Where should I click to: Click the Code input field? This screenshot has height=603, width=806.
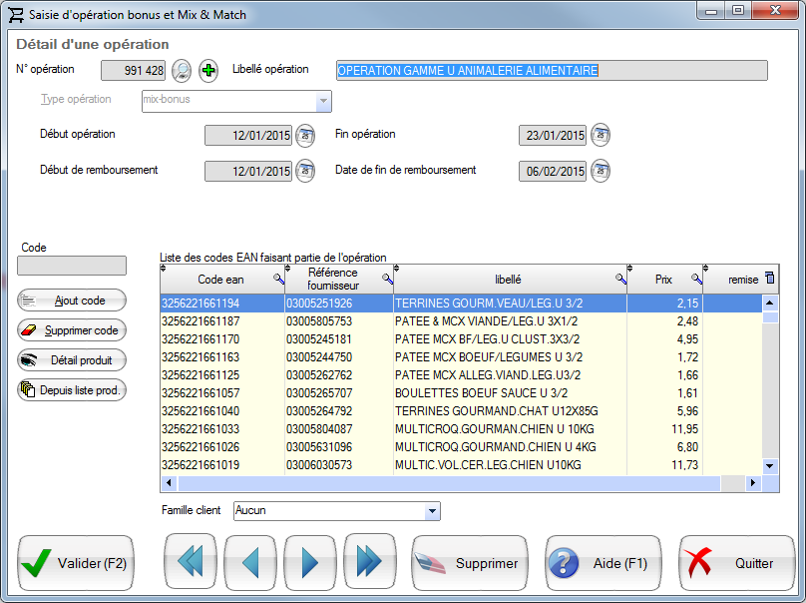pos(72,266)
